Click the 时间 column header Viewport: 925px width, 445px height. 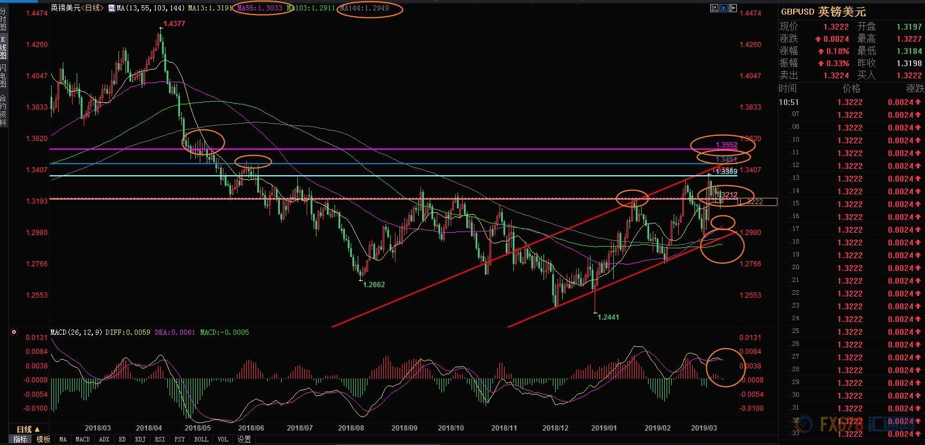tap(788, 88)
